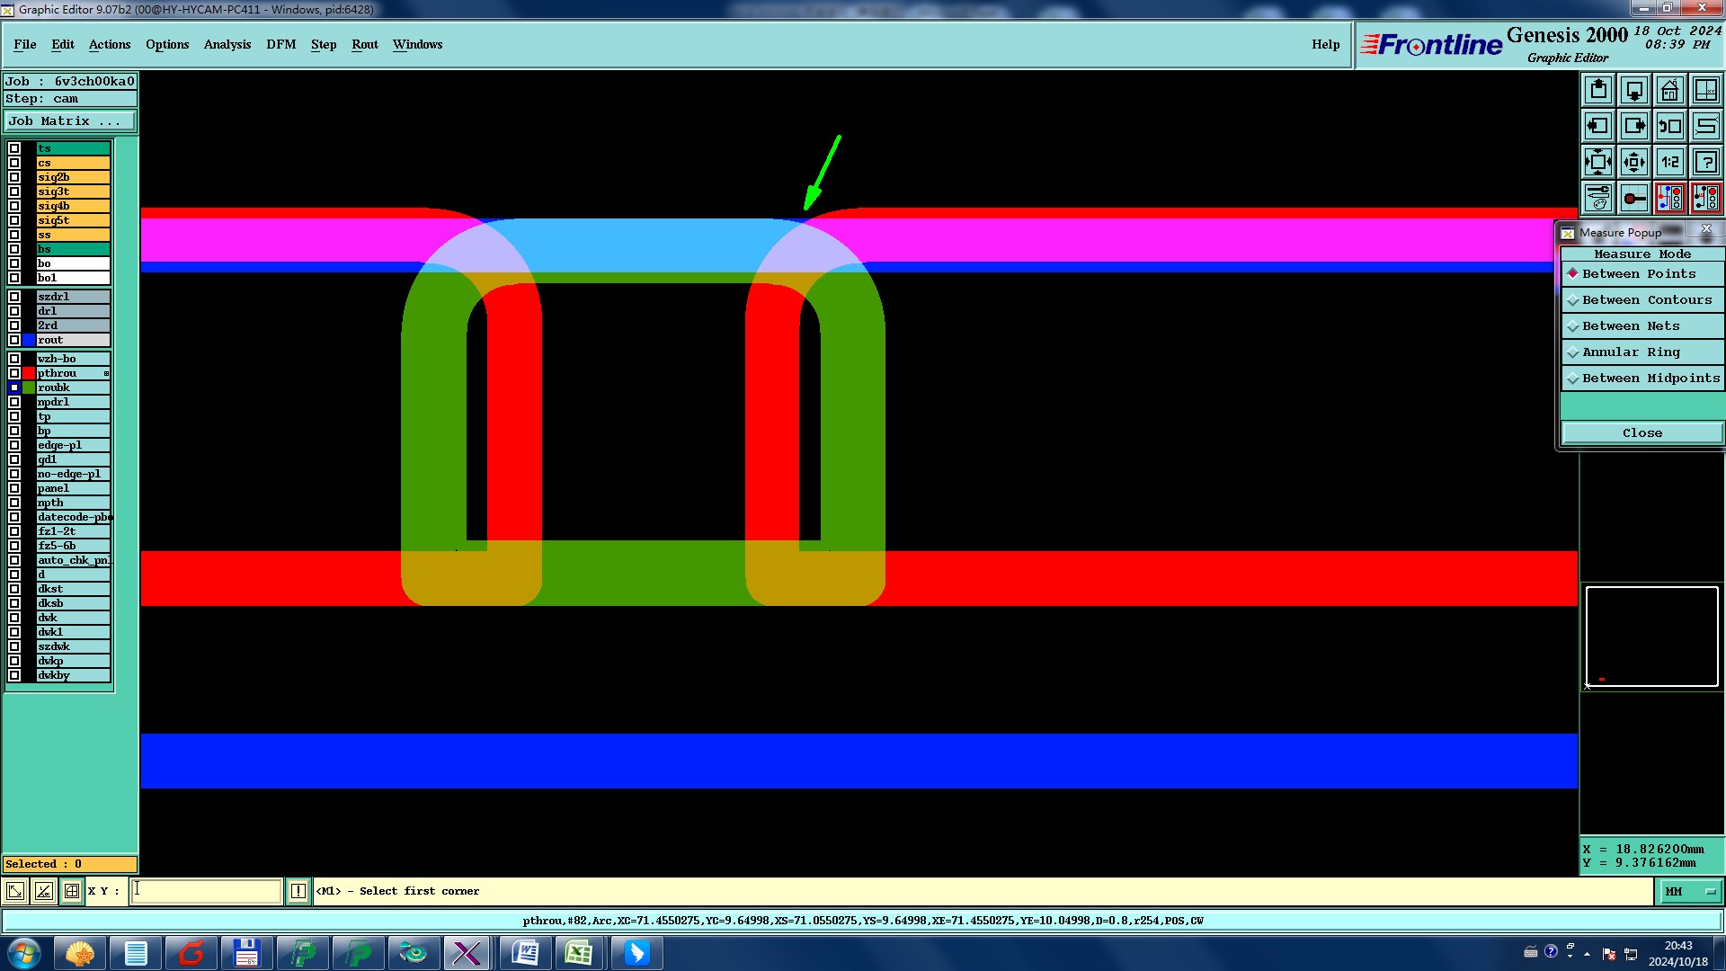Click the wrench and palette settings icon
Image resolution: width=1726 pixels, height=971 pixels.
point(1597,198)
